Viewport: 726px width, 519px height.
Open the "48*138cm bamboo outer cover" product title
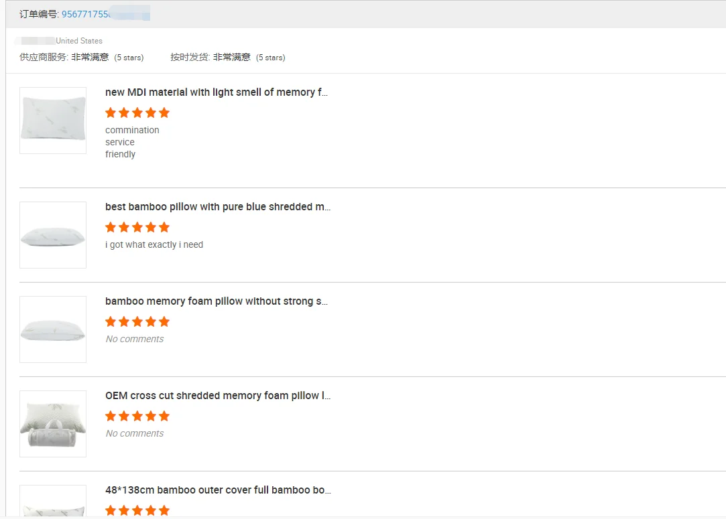tap(218, 490)
